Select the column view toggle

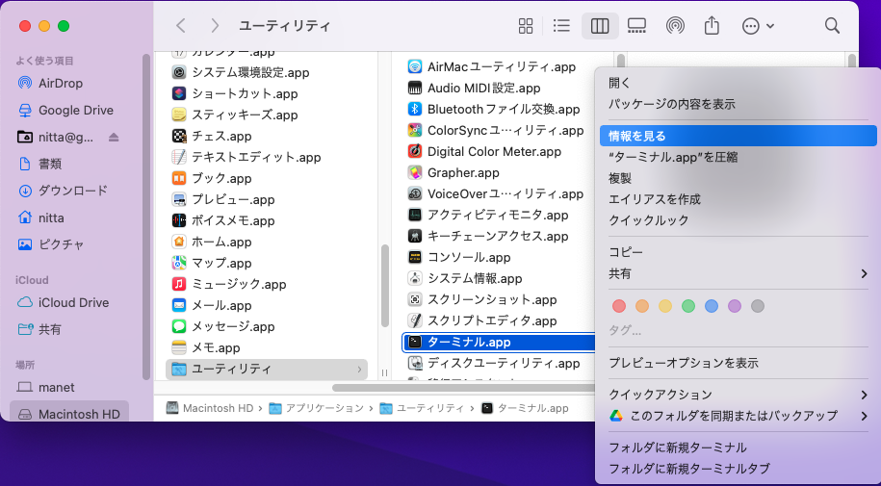pyautogui.click(x=600, y=26)
